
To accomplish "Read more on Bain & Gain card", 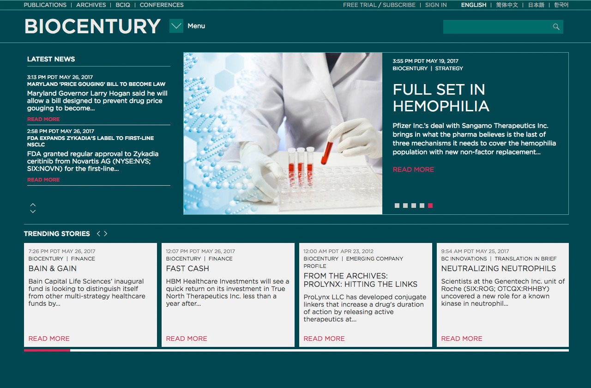I will point(49,339).
